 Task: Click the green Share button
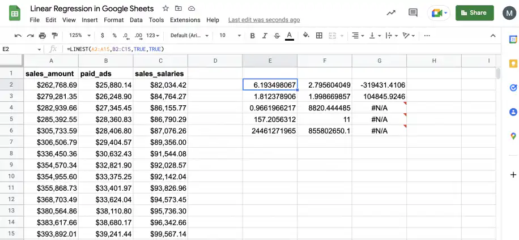pos(475,13)
